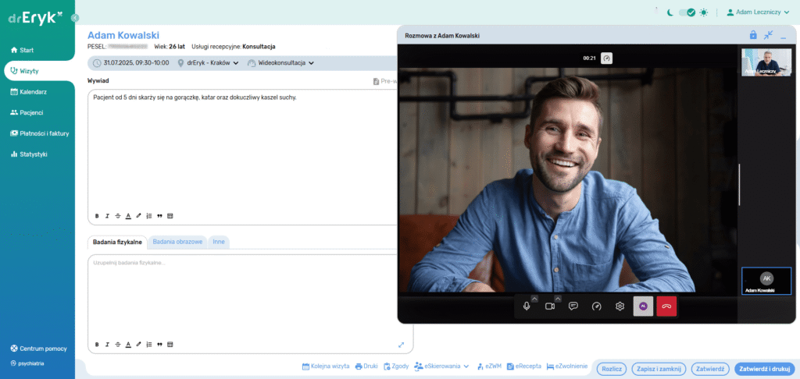Image resolution: width=800 pixels, height=379 pixels.
Task: Toggle the dark/light theme switch
Action: [x=687, y=12]
